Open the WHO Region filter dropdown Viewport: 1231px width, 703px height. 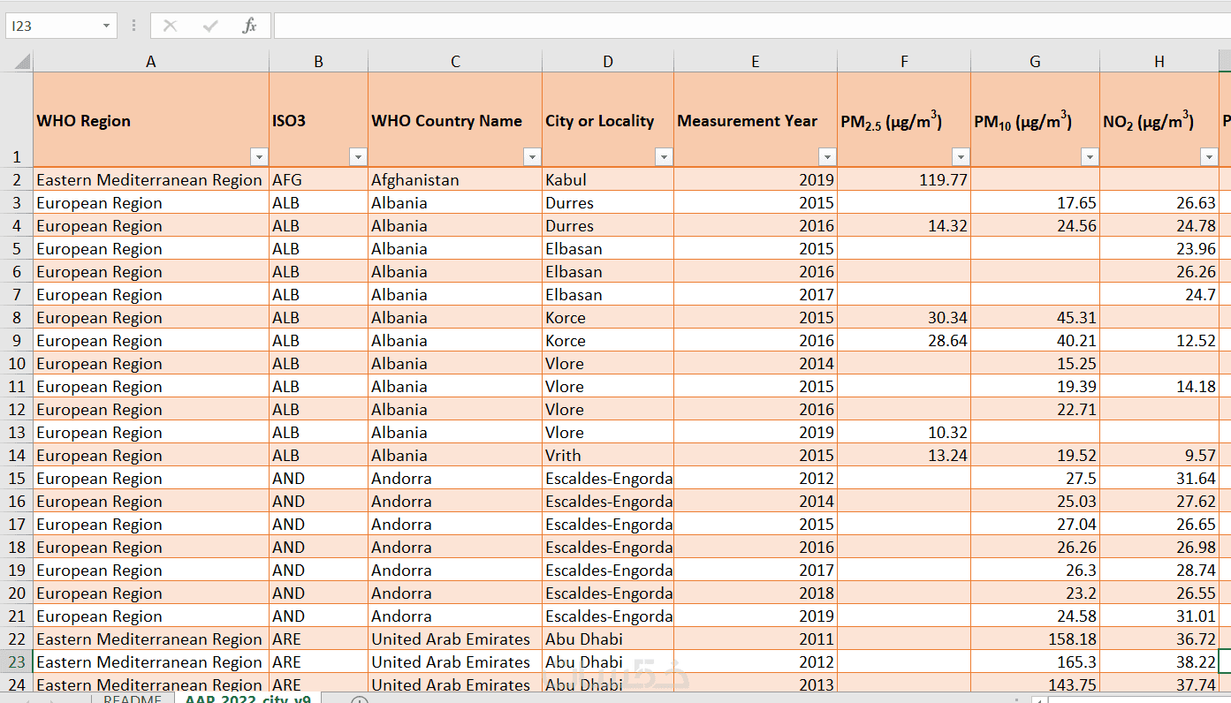tap(259, 157)
